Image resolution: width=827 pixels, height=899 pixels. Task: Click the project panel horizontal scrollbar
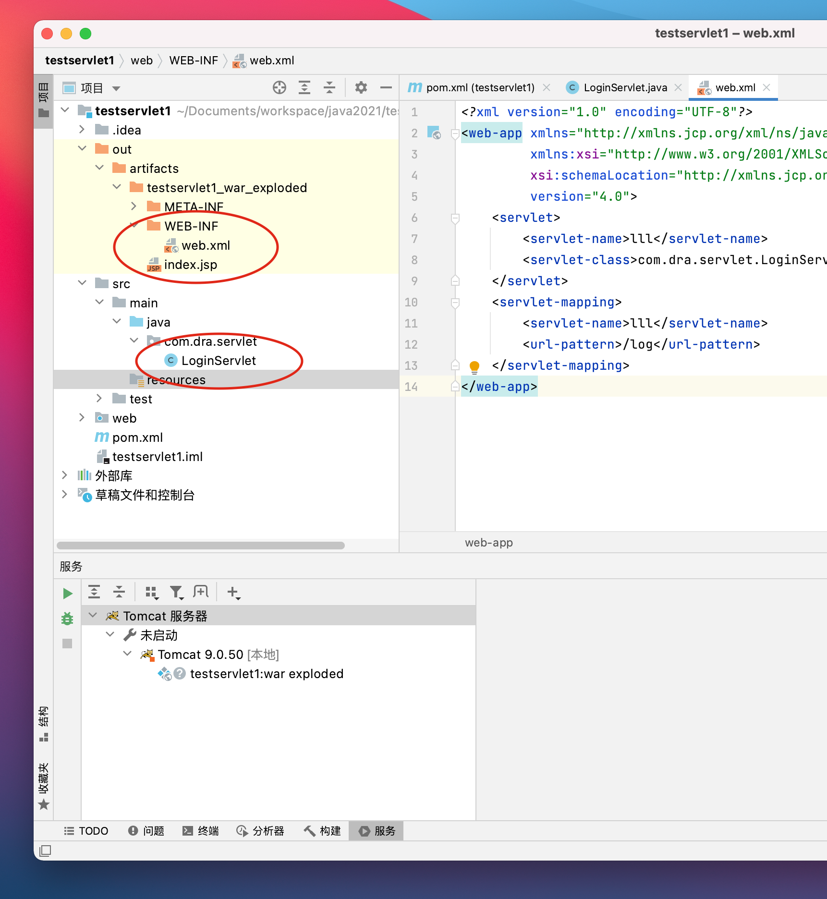tap(200, 546)
